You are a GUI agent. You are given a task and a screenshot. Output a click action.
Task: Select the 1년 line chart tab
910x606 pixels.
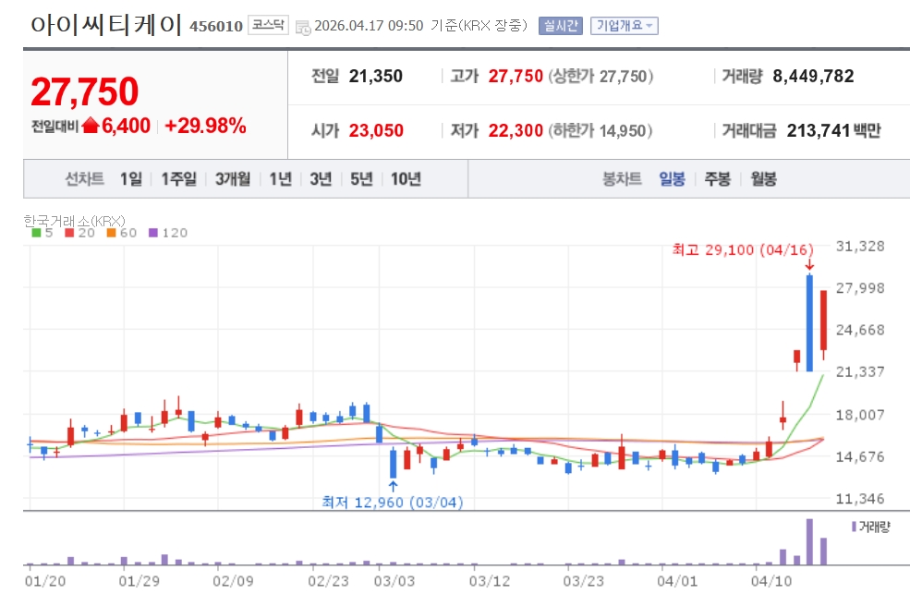click(280, 179)
